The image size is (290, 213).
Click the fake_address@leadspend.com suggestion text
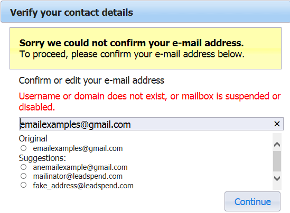pyautogui.click(x=83, y=186)
